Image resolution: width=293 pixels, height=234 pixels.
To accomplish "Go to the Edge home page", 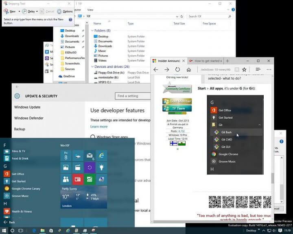I will point(189,69).
